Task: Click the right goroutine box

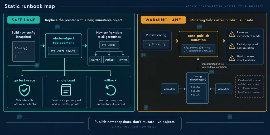Action: (x=224, y=89)
